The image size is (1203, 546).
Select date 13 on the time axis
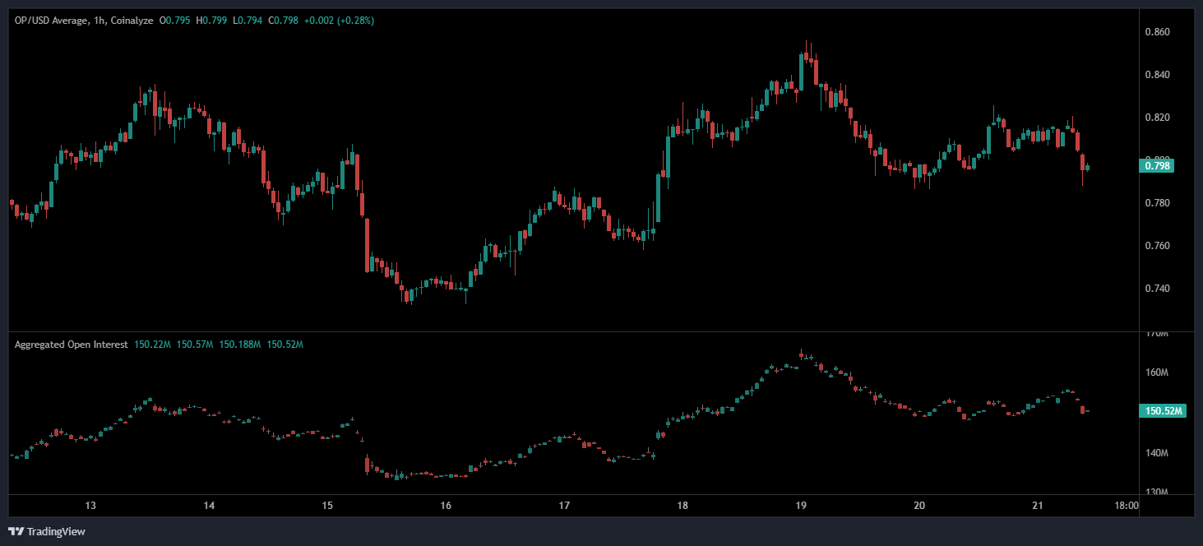[90, 506]
